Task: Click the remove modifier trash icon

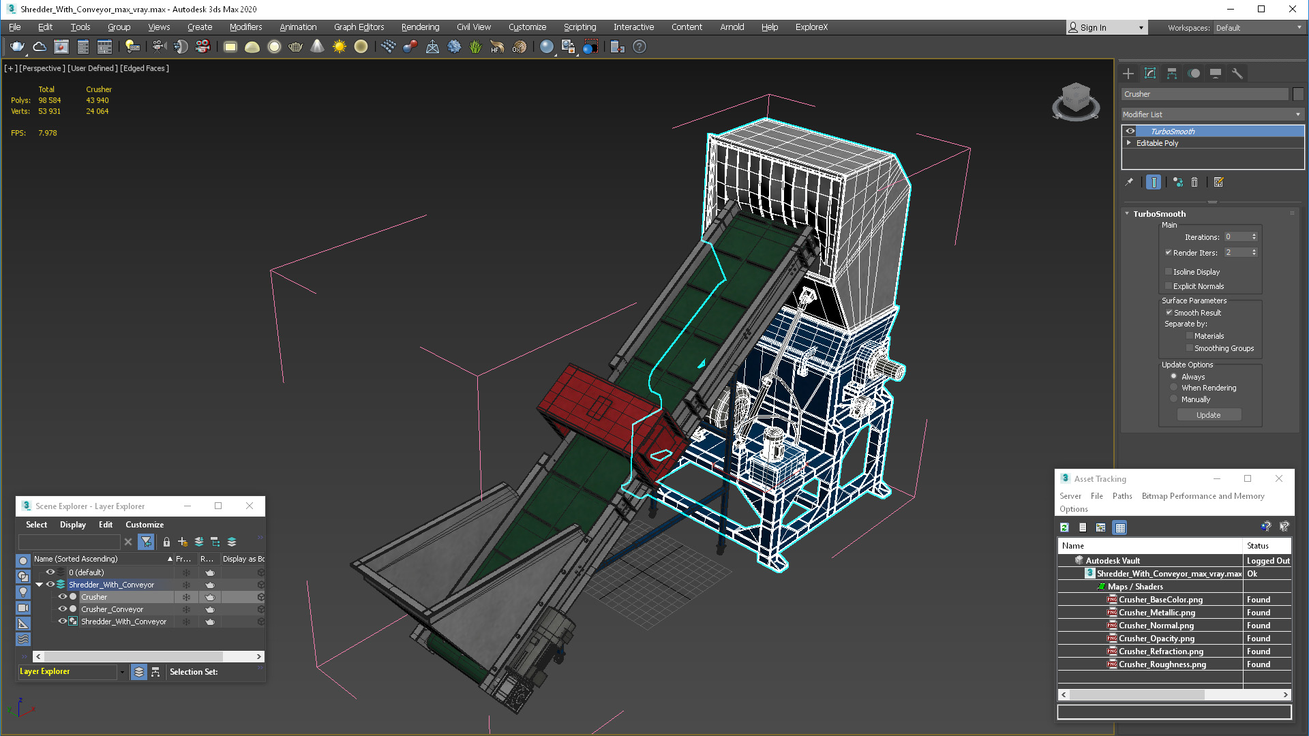Action: tap(1194, 183)
